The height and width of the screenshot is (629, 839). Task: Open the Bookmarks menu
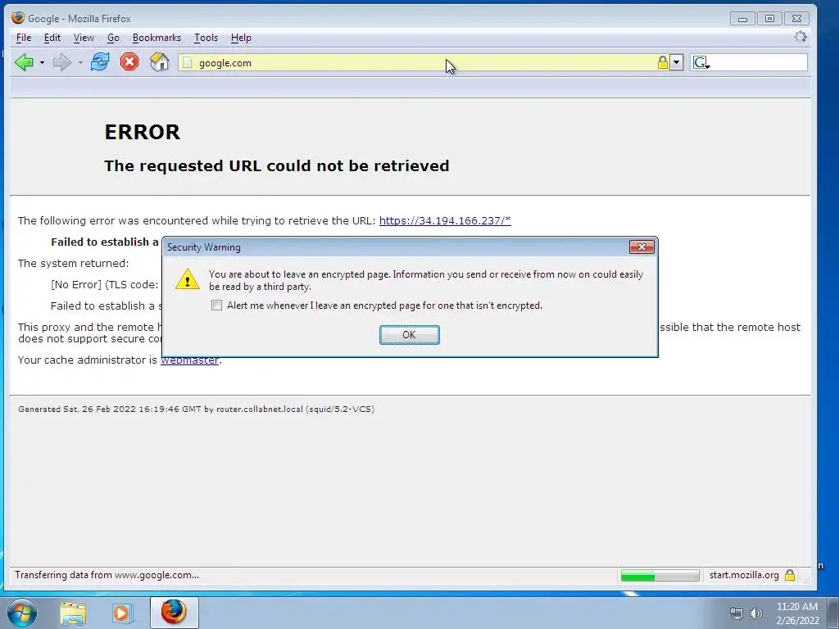pyautogui.click(x=156, y=38)
